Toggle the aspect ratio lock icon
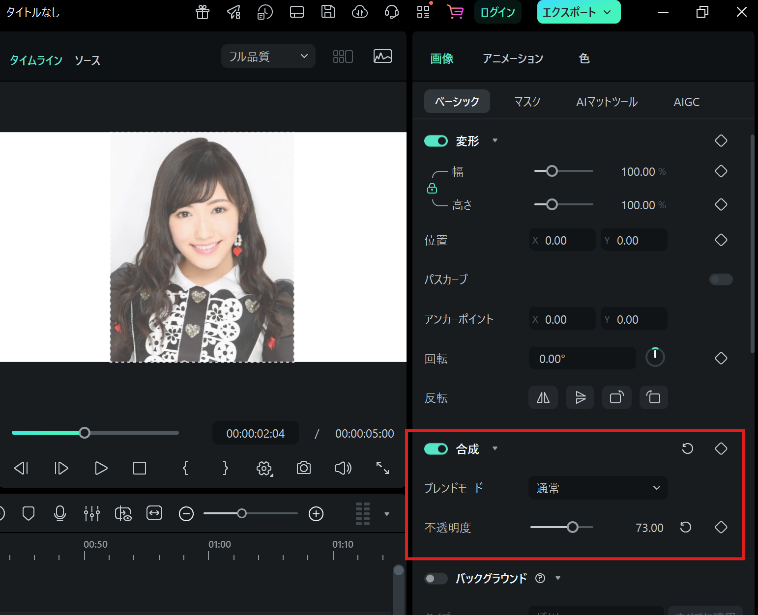The height and width of the screenshot is (615, 758). (x=432, y=188)
